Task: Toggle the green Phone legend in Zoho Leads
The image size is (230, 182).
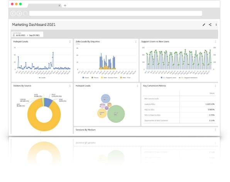Action: pyautogui.click(x=95, y=78)
